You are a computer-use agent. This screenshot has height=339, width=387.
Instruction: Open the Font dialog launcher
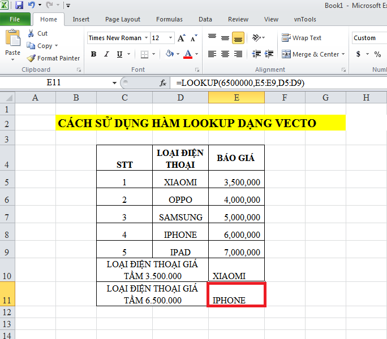pos(197,70)
